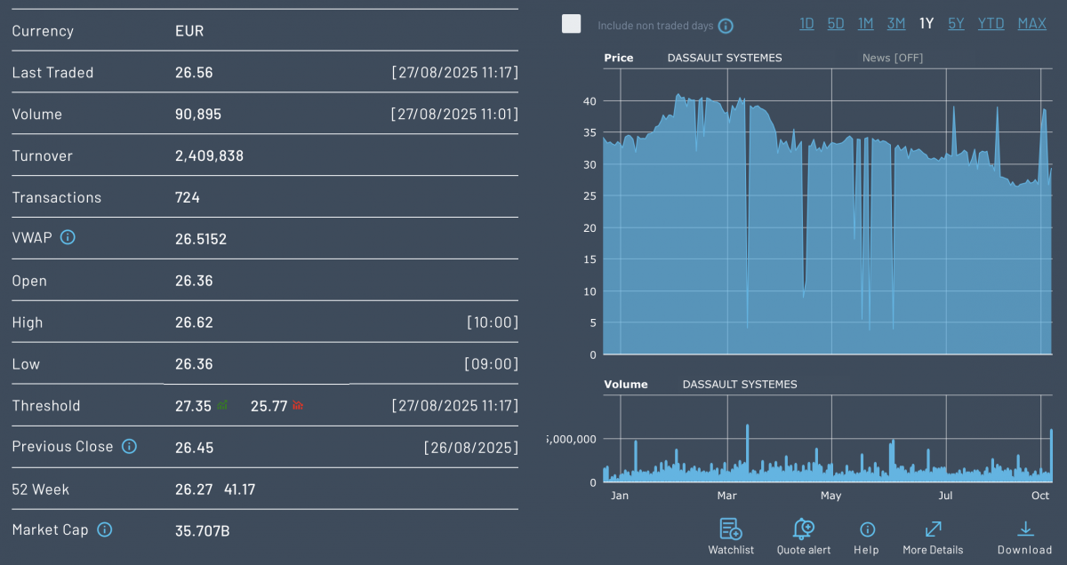Click the 52 Week low value 26.27
This screenshot has height=565, width=1067.
[194, 489]
